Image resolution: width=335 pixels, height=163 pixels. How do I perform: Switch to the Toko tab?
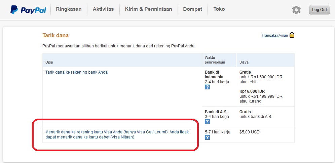pos(219,9)
